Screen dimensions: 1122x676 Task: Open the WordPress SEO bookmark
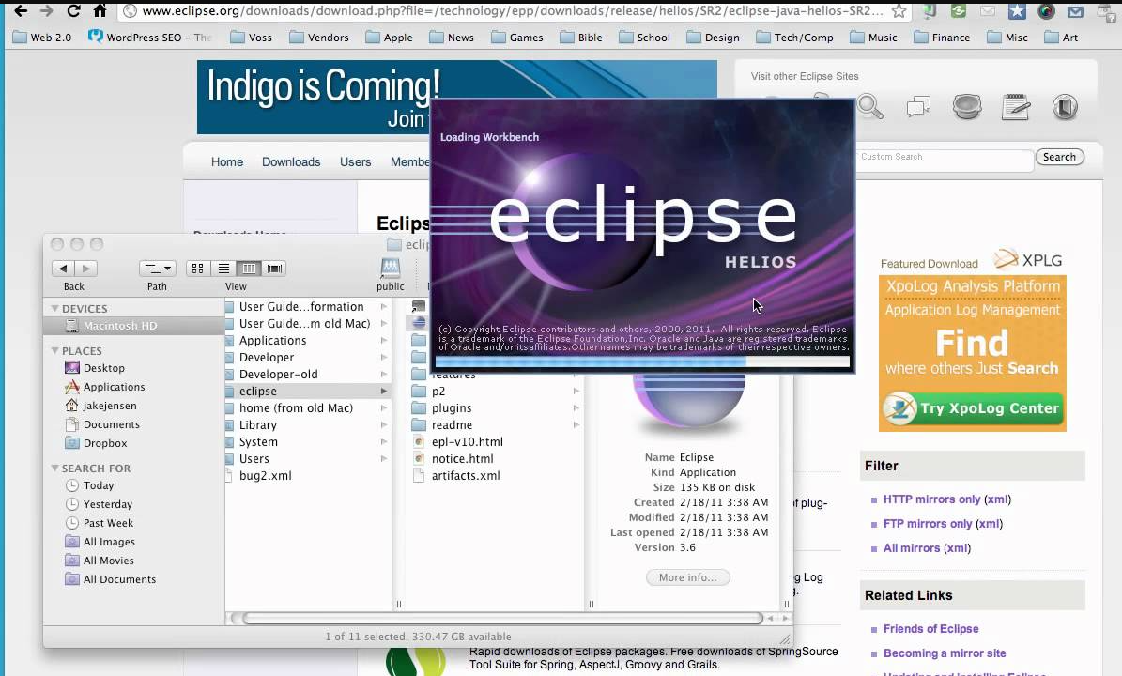pyautogui.click(x=149, y=38)
